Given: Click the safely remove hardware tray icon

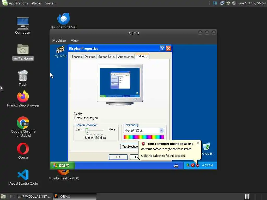Looking at the screenshot, I should click(x=188, y=165).
